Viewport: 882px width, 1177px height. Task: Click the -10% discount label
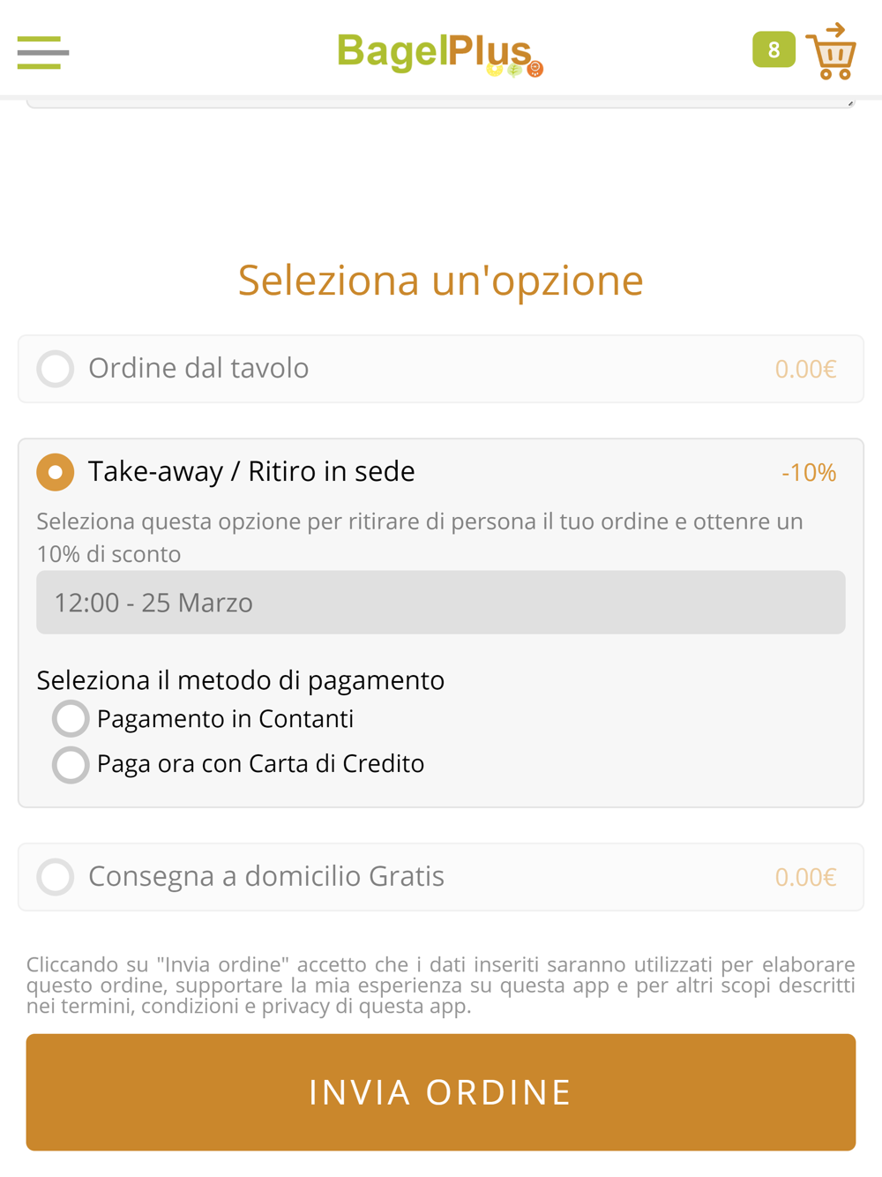(x=809, y=473)
